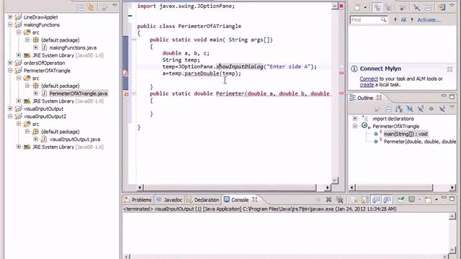
Task: Select Perimeter method in Outline
Action: coord(420,142)
